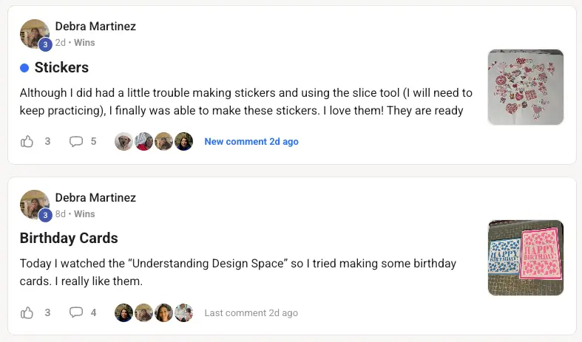582x342 pixels.
Task: Click last commenter avatar under Stickers post
Action: [x=184, y=141]
